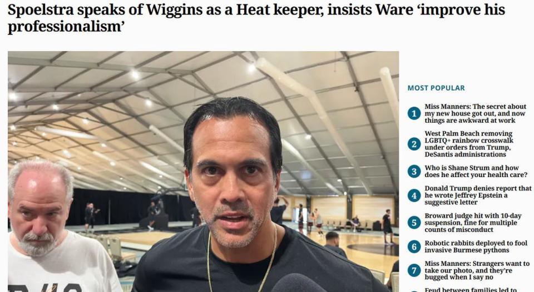Read Robotic rabbits Burmese pythons article
Image resolution: width=534 pixels, height=292 pixels.
pos(476,246)
